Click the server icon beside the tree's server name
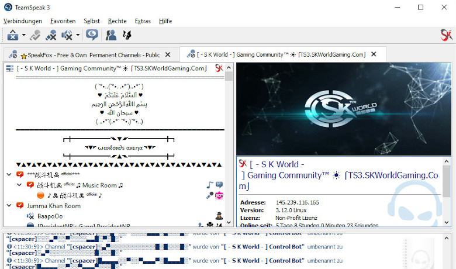The height and width of the screenshot is (269, 456). 10,68
